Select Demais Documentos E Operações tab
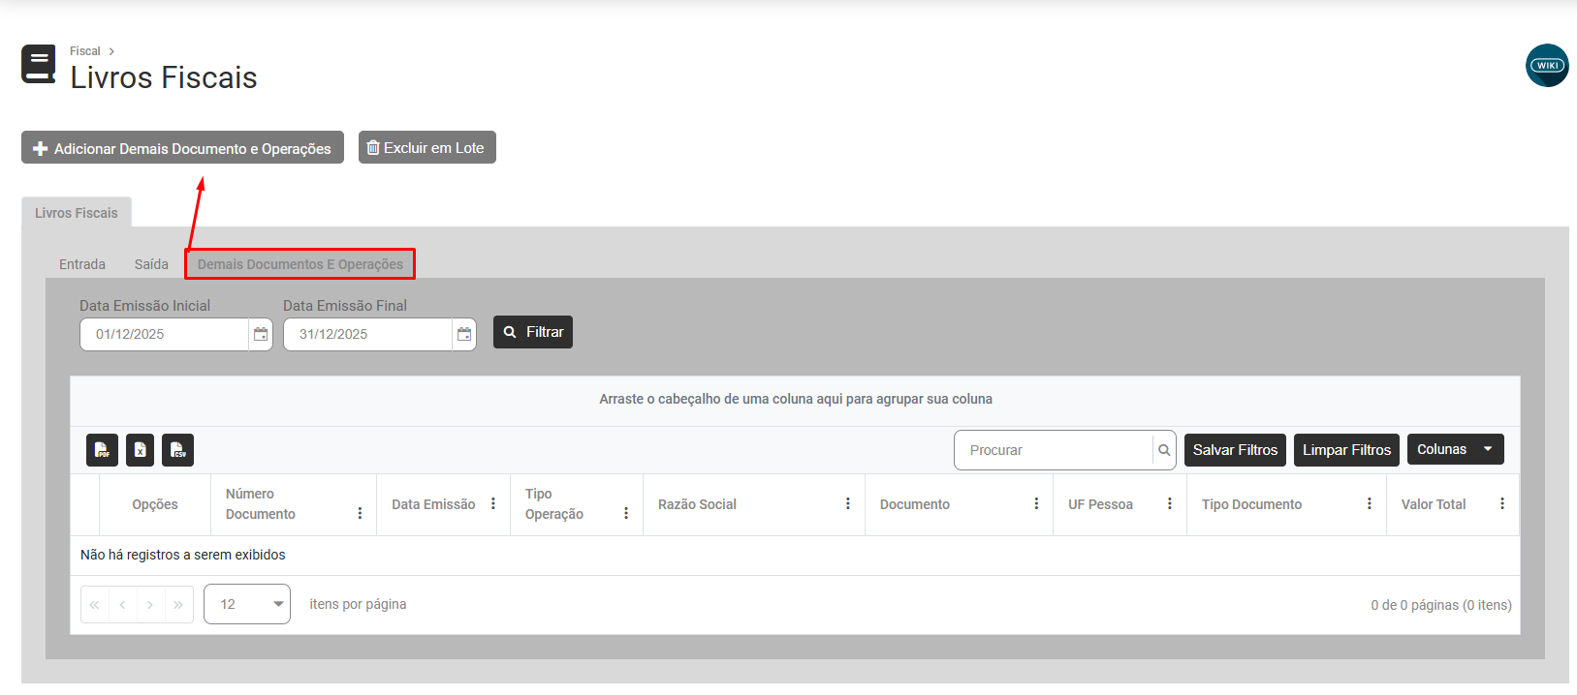The height and width of the screenshot is (695, 1577). point(300,264)
